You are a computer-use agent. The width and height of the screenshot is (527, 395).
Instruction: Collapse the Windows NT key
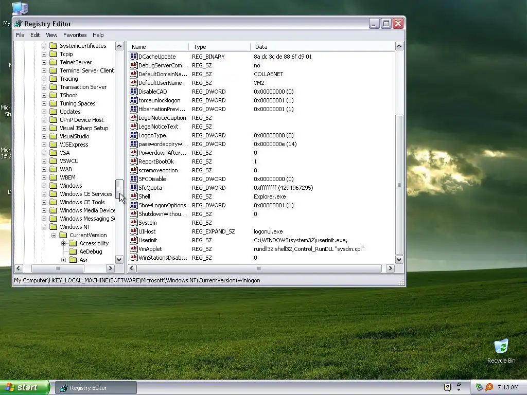click(44, 227)
